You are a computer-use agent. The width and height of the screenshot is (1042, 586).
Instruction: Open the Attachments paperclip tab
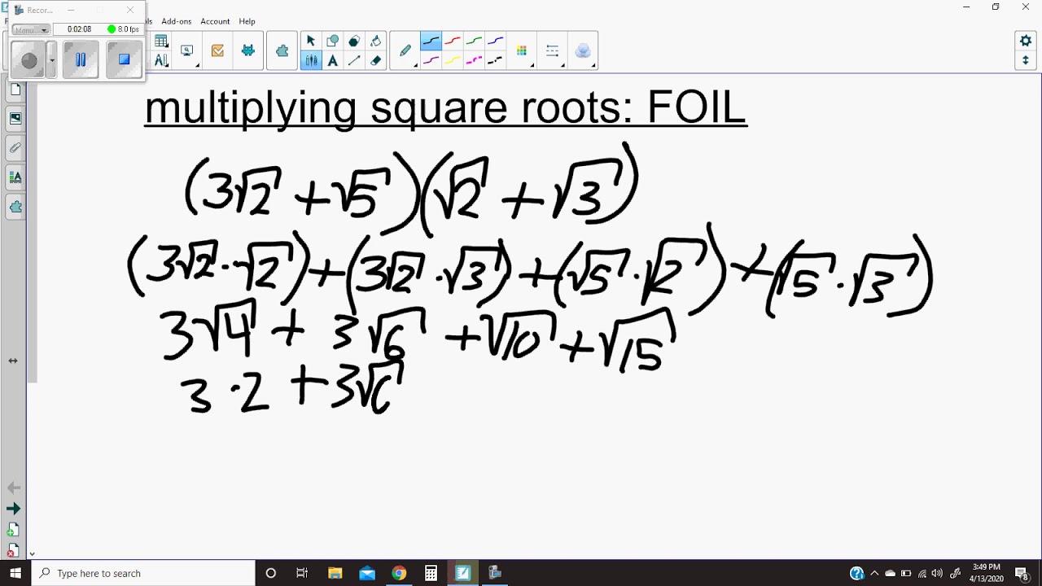point(15,148)
